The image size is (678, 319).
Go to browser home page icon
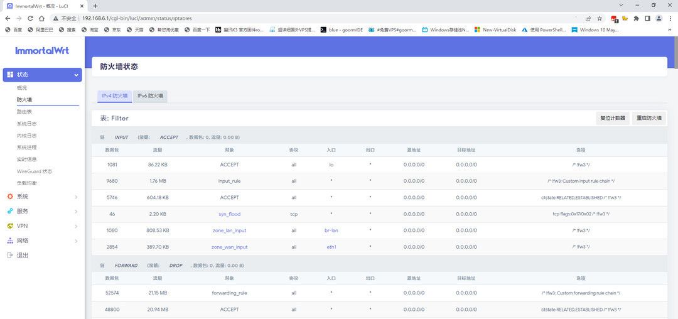coord(41,18)
